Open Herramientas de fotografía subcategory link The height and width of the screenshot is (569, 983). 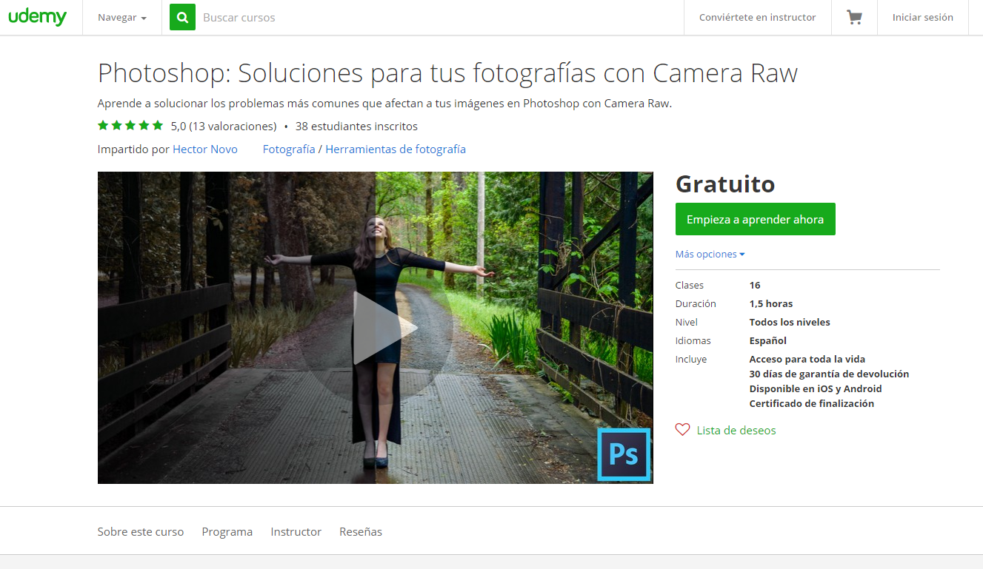tap(396, 149)
